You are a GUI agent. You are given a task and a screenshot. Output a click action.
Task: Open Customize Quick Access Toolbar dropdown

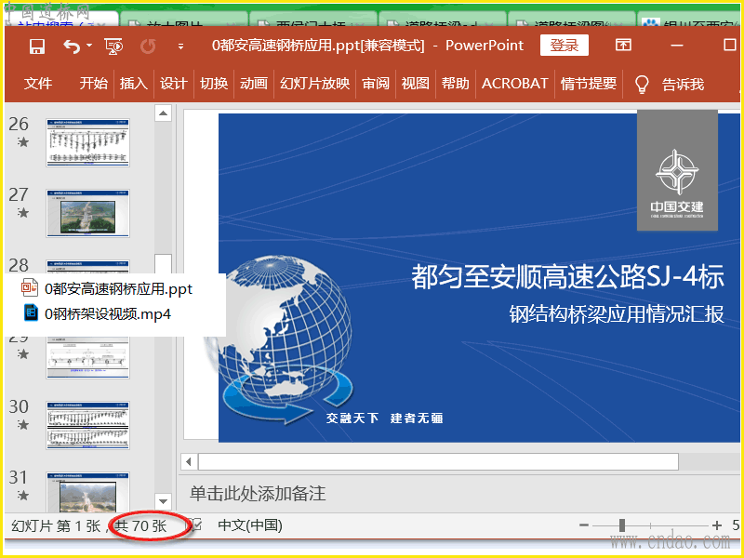click(180, 46)
